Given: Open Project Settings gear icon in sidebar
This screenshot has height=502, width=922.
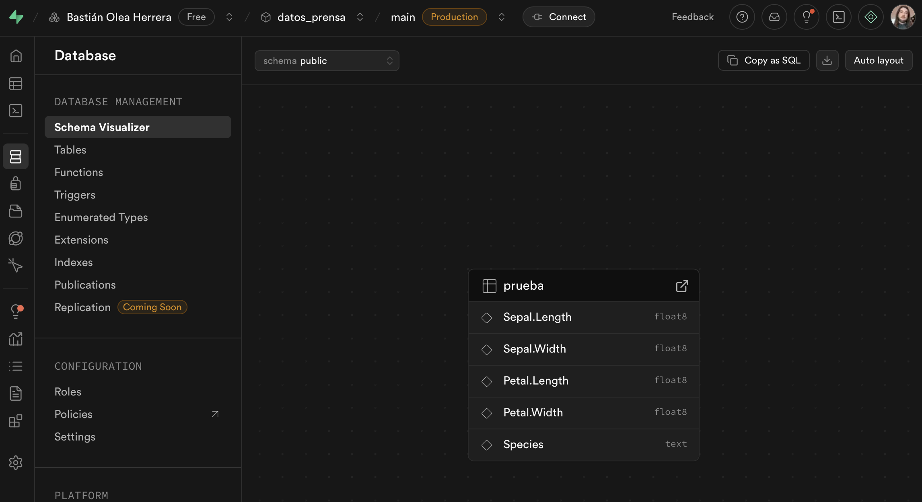Looking at the screenshot, I should pyautogui.click(x=16, y=463).
